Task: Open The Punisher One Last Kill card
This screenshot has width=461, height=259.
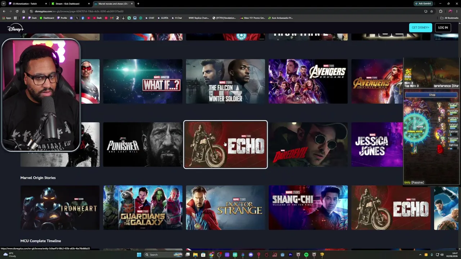Action: (143, 145)
